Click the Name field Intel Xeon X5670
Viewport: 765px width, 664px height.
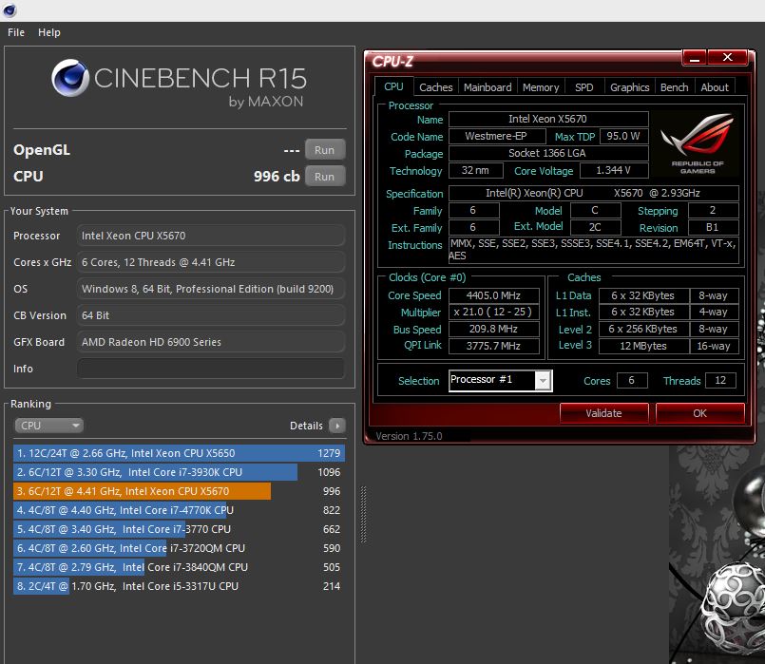(x=548, y=119)
